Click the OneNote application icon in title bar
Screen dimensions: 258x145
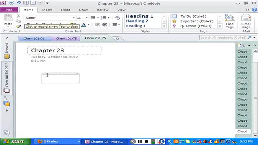click(3, 3)
